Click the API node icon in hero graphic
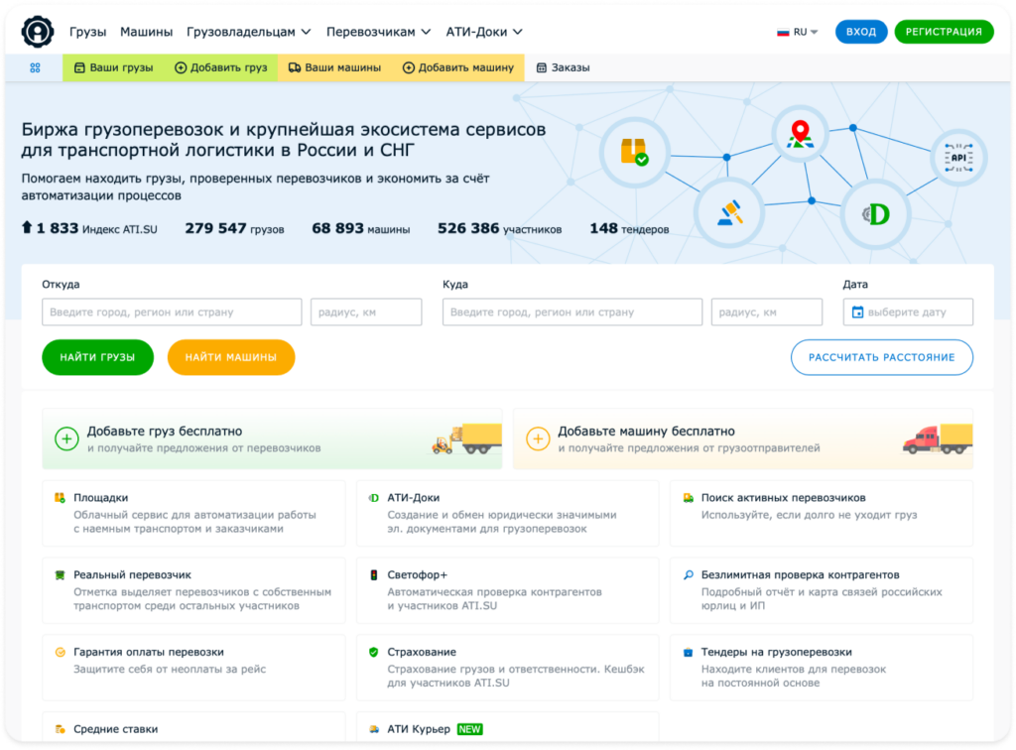 [x=956, y=156]
